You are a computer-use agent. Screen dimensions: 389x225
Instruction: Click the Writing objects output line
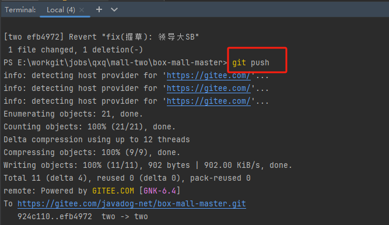point(148,165)
